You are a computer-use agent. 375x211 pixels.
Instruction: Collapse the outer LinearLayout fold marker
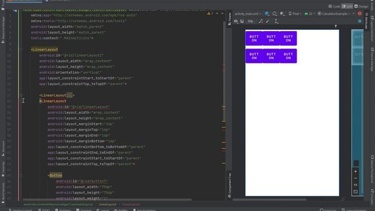tap(21, 49)
